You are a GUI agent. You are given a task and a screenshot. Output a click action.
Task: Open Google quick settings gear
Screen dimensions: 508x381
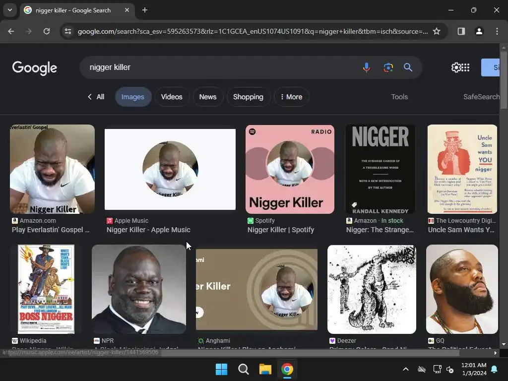[456, 67]
